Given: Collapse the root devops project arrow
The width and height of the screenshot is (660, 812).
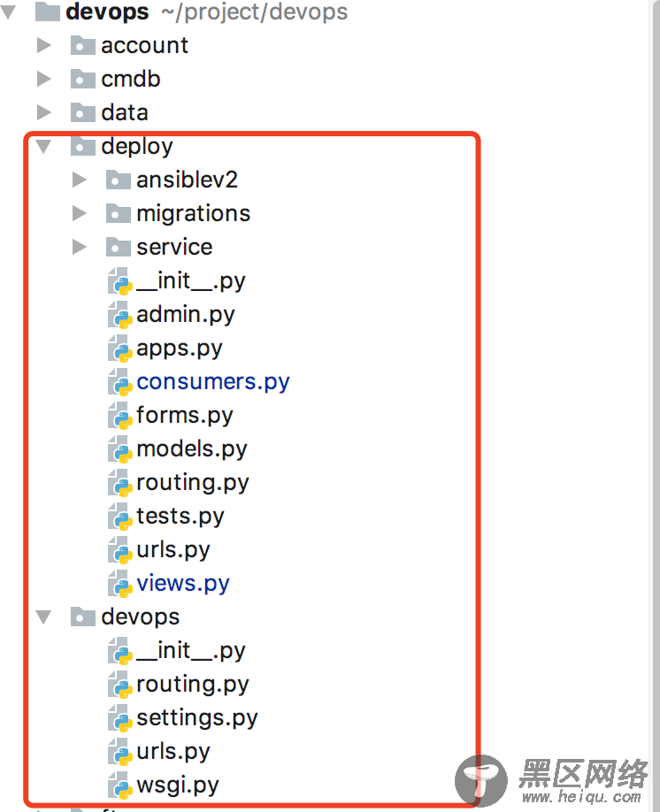Looking at the screenshot, I should coord(8,11).
